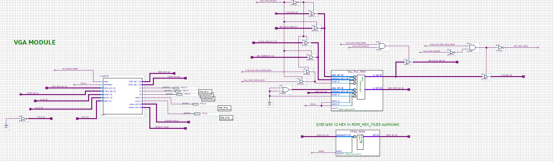The height and width of the screenshot is (162, 554).
Task: Click the FONT_A[11..0] port on vga80x40
Action: 135,85
